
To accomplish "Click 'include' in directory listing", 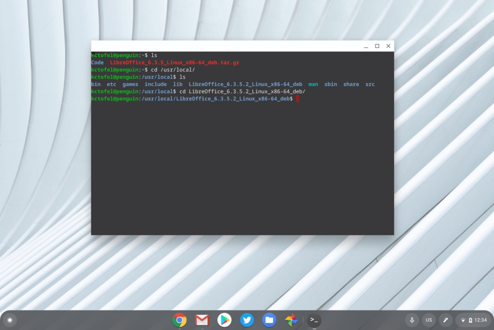I will [x=156, y=84].
